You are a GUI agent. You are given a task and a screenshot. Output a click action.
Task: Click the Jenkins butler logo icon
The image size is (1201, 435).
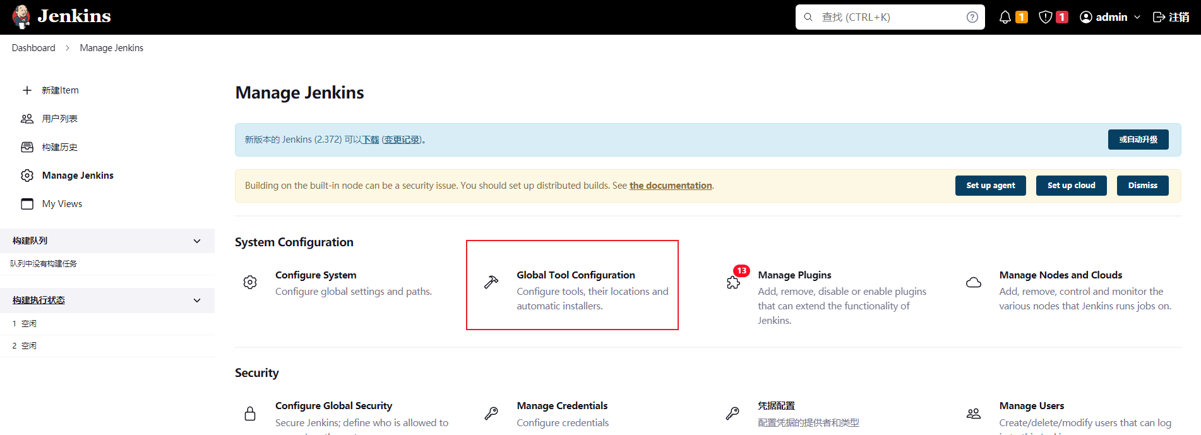click(21, 17)
